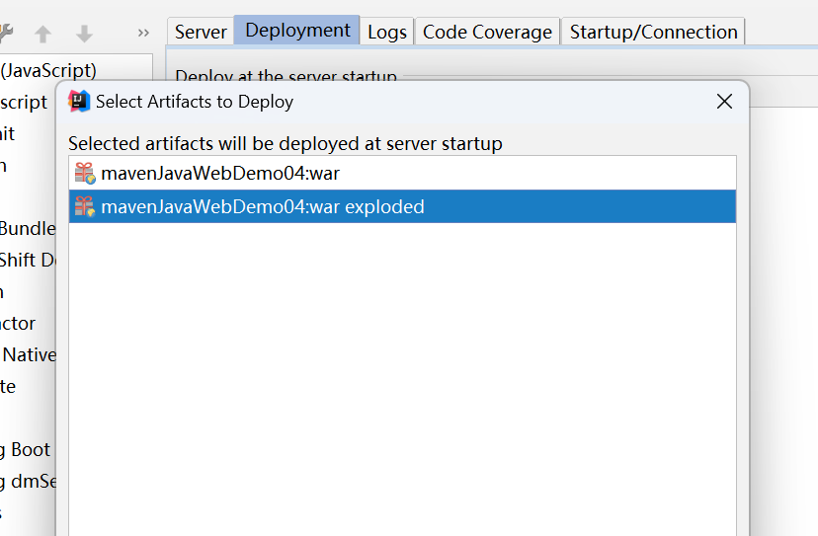This screenshot has width=818, height=536.
Task: Click the IntelliJ IDEA logo in dialog title
Action: [79, 101]
